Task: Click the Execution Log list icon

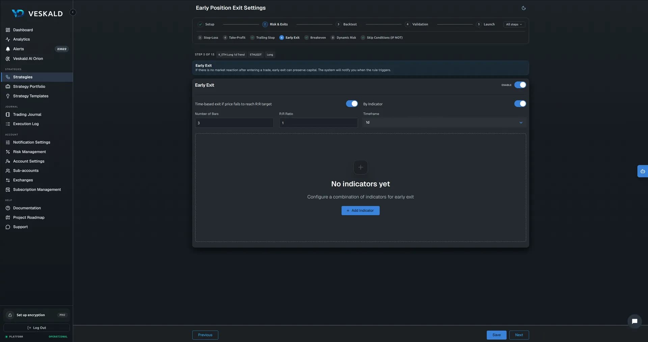Action: point(8,124)
